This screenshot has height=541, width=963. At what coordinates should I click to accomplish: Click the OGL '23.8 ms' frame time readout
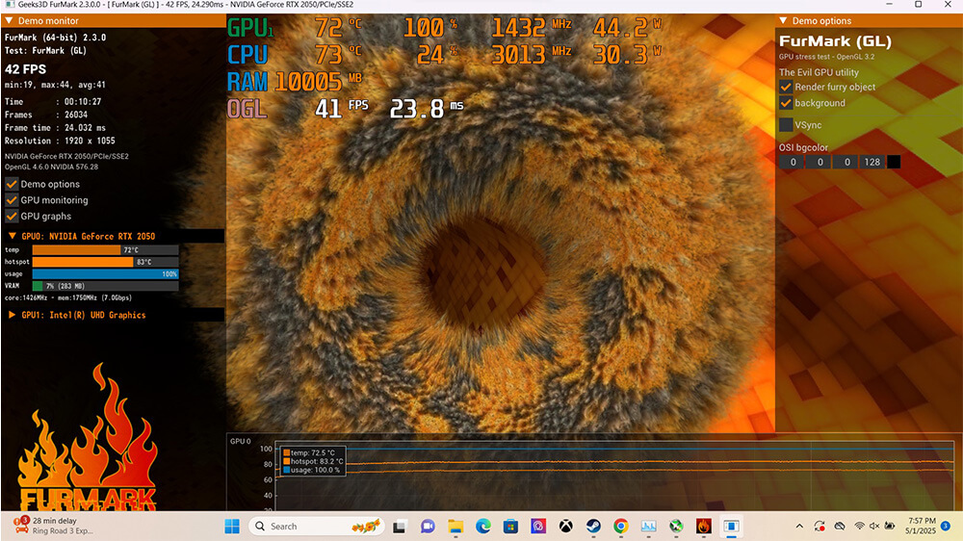click(427, 109)
